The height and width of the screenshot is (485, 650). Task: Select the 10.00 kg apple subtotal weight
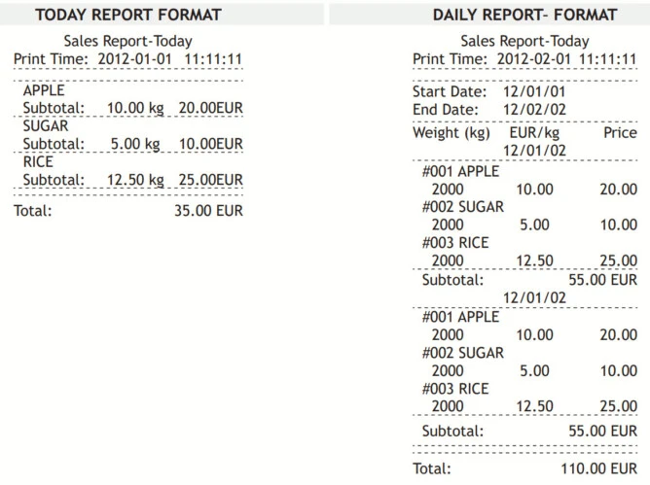133,107
